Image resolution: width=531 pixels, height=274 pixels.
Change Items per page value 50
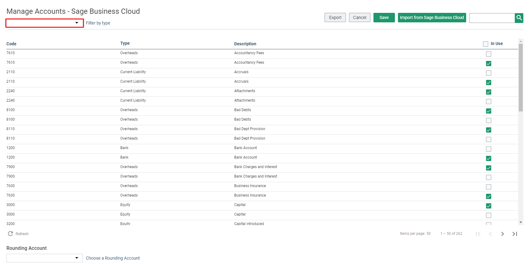429,234
